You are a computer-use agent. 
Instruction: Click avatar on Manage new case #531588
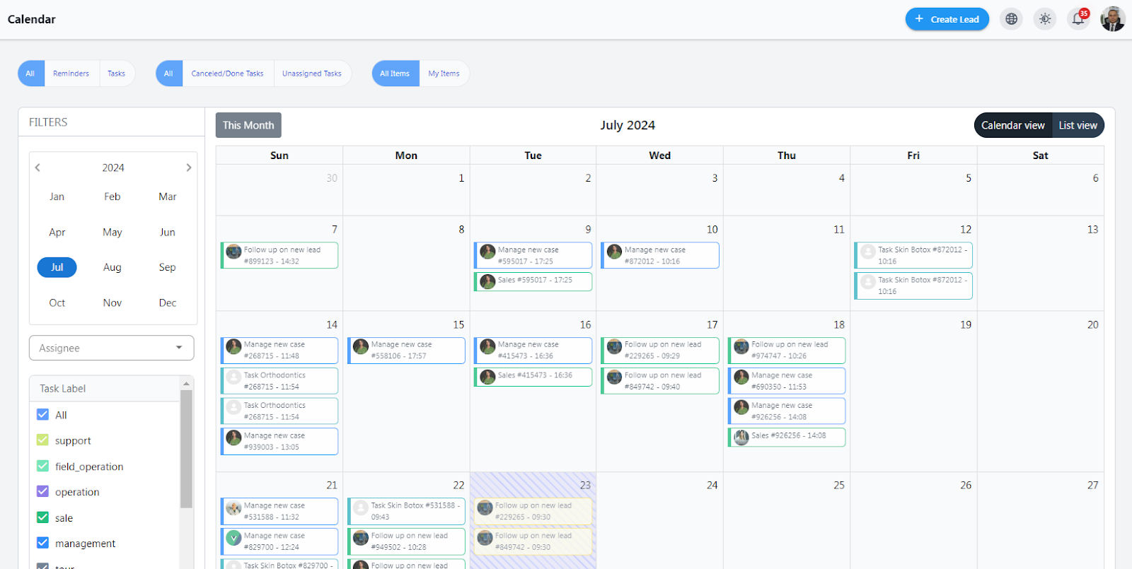pyautogui.click(x=233, y=508)
